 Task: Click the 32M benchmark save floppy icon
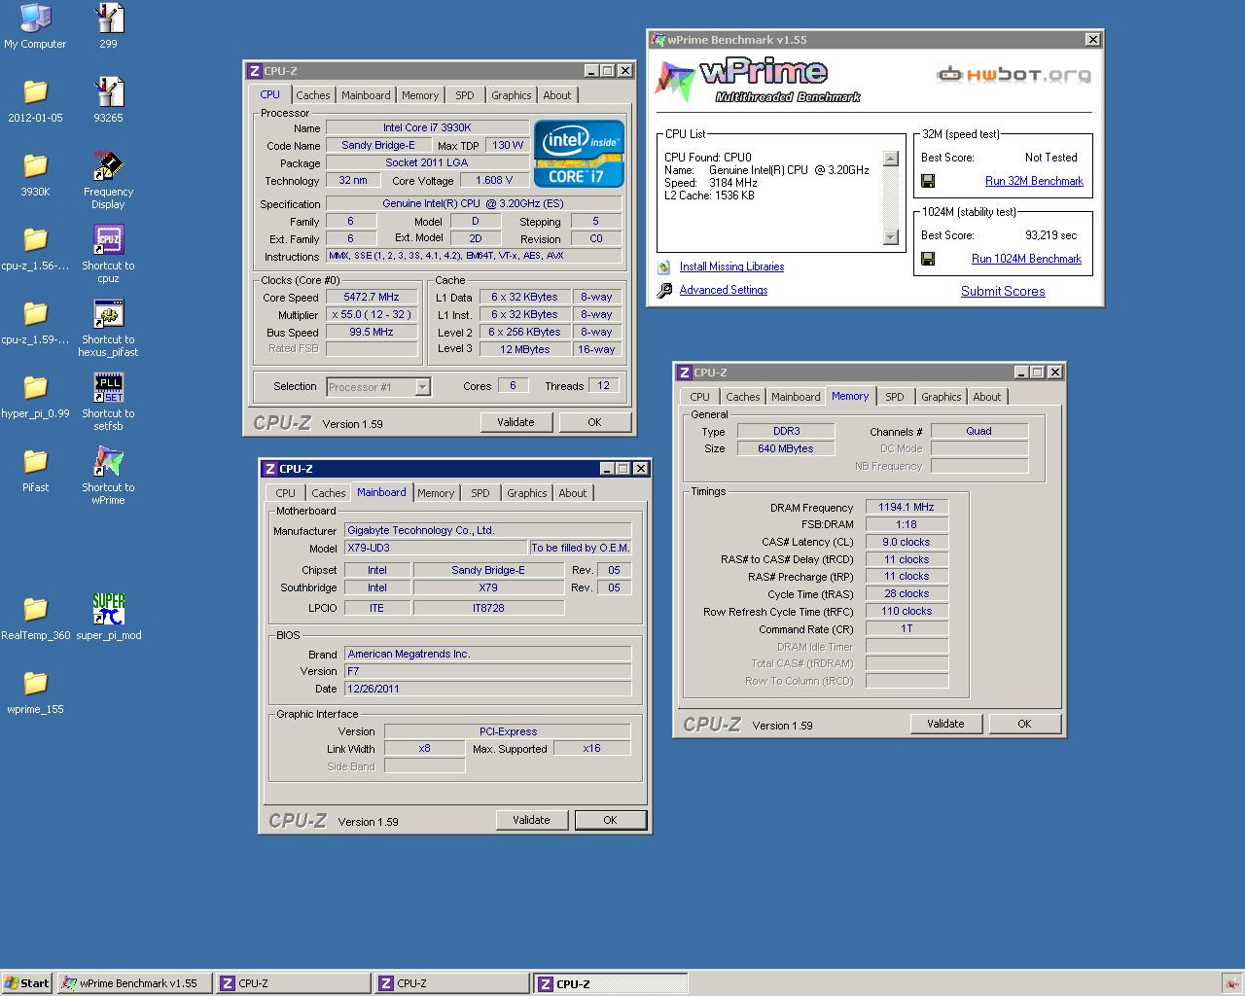[928, 181]
